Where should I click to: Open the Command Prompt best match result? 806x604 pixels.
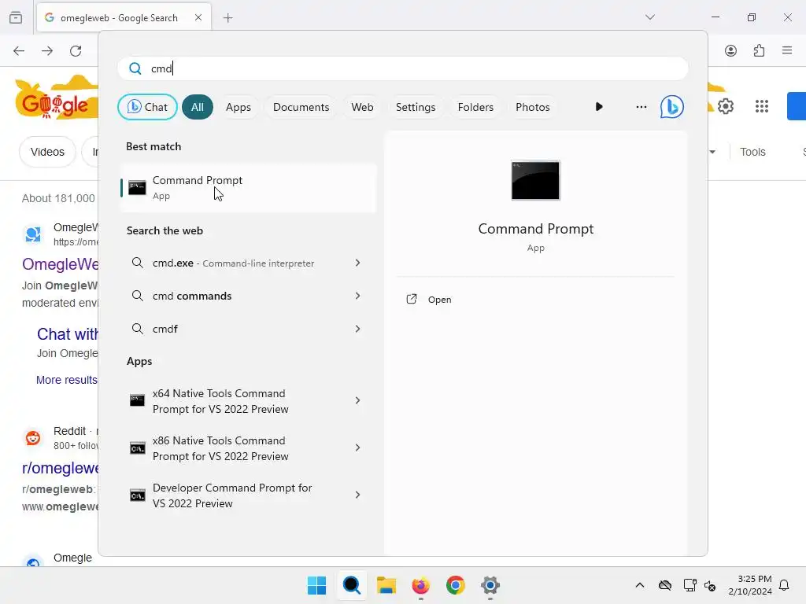(x=249, y=187)
